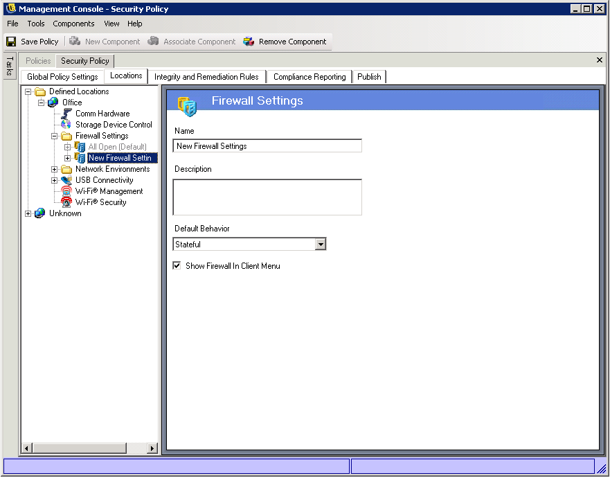Click the New Firewall Settings shield icon in tree
Screen dimensions: 610x478
80,158
